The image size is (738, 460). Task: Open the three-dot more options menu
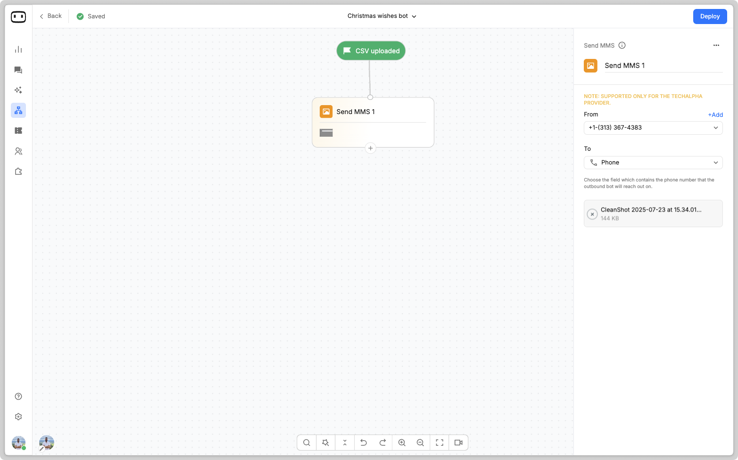tap(716, 45)
